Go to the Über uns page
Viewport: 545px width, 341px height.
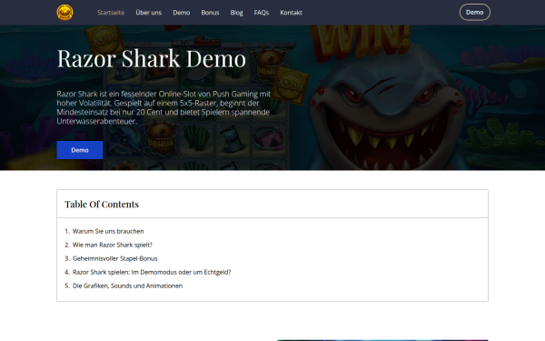pos(149,13)
